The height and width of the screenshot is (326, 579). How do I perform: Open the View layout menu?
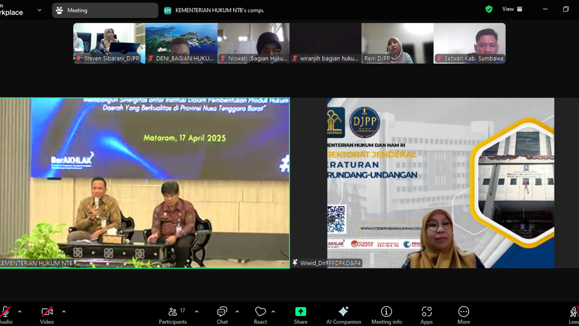[x=512, y=9]
